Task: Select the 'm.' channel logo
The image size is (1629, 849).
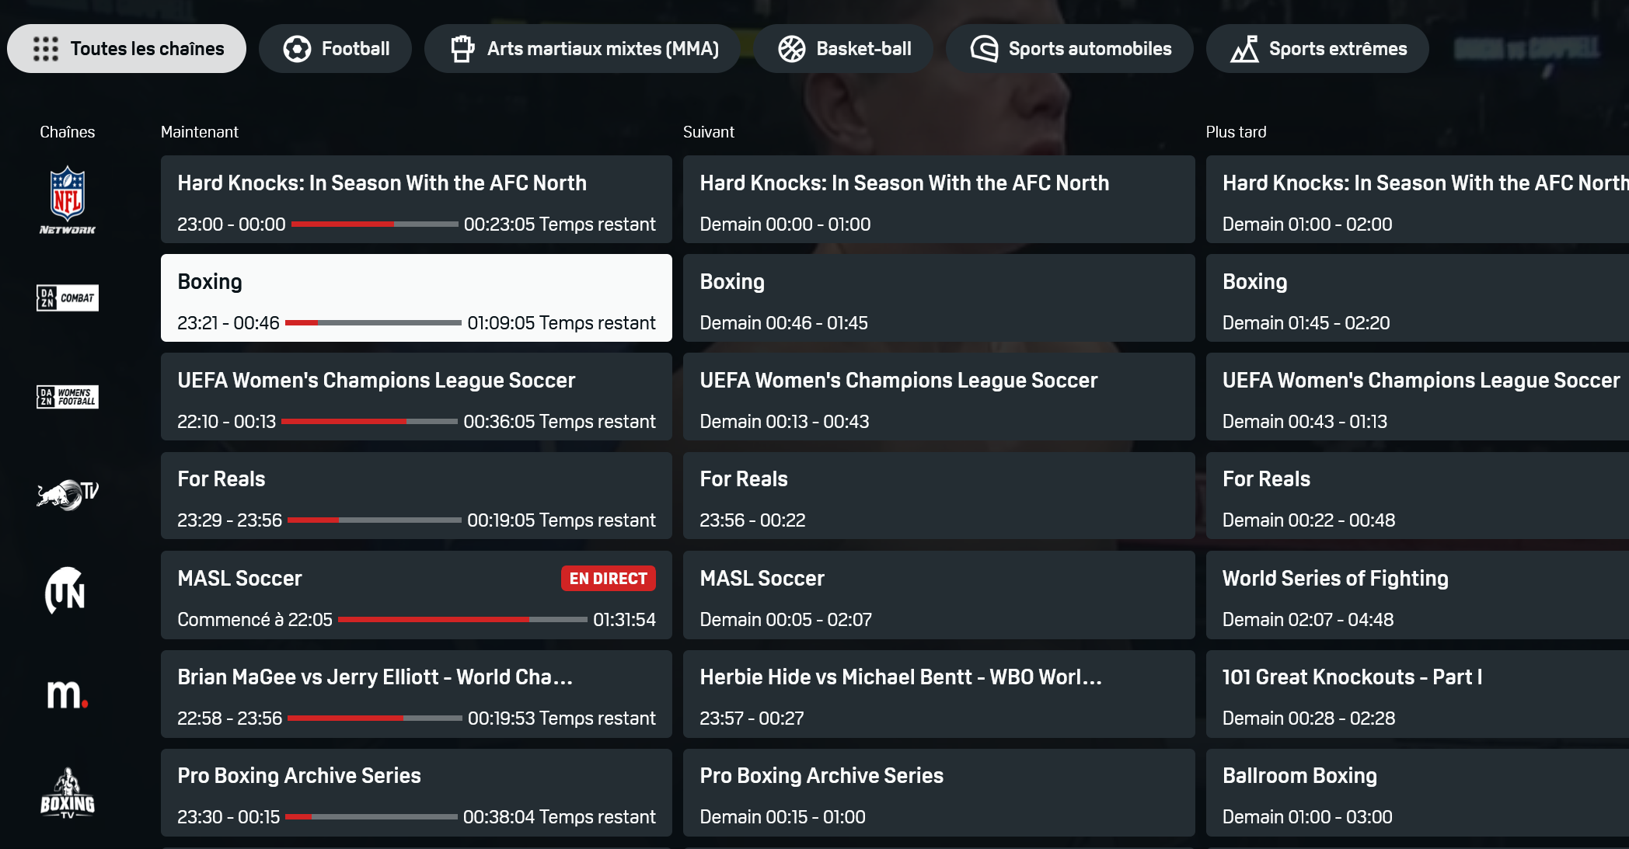Action: coord(68,693)
